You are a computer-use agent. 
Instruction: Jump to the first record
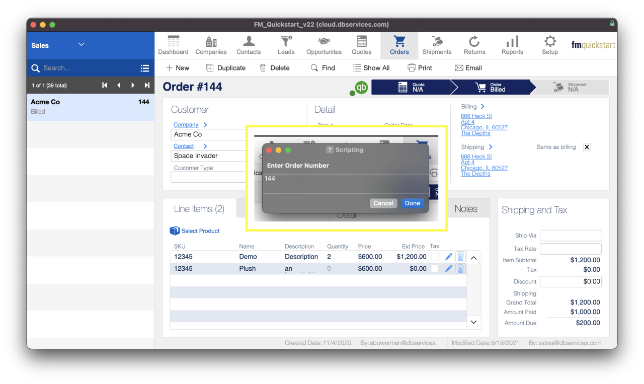[x=105, y=85]
